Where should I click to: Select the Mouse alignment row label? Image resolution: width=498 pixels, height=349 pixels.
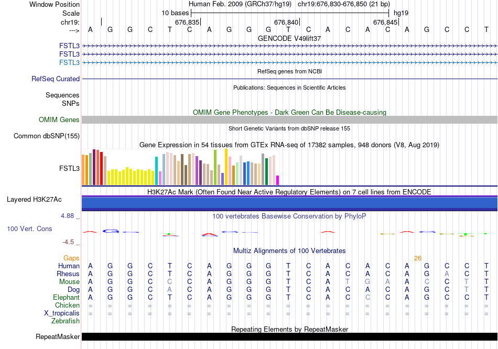point(69,282)
